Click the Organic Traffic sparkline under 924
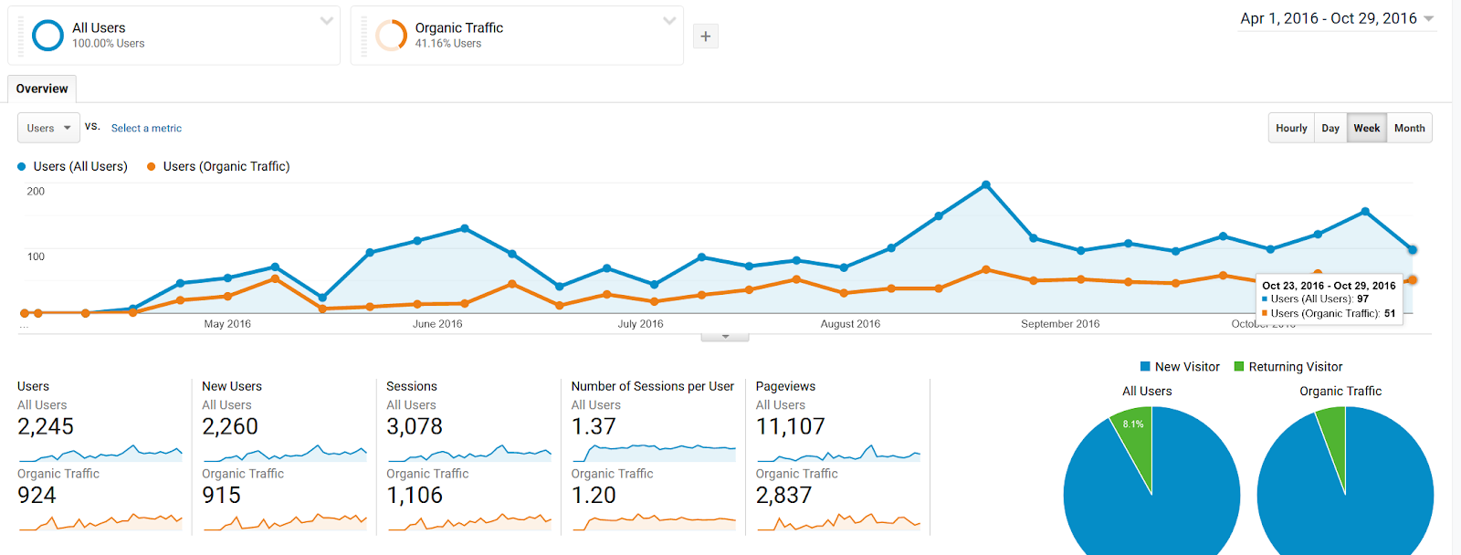The image size is (1461, 555). click(x=100, y=521)
